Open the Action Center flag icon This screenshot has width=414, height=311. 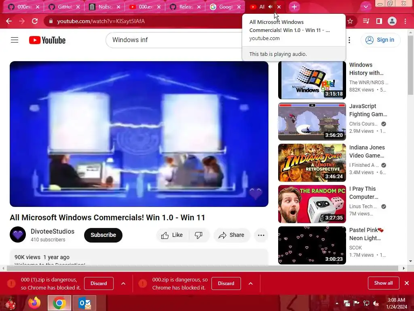[x=357, y=303]
